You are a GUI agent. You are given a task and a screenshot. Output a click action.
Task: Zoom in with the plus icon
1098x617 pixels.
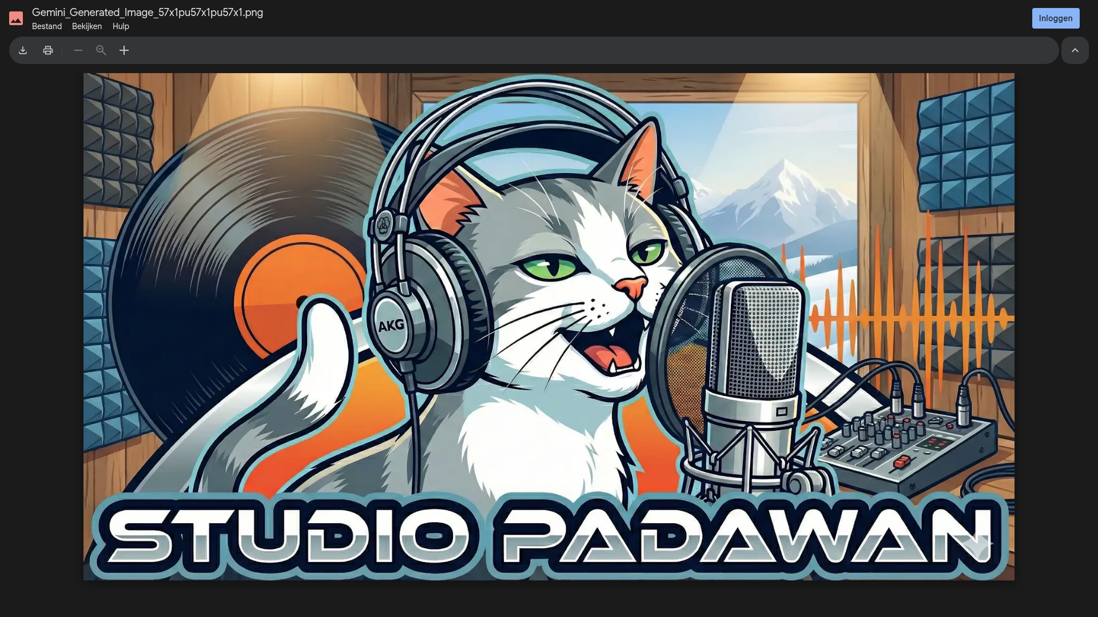(124, 50)
